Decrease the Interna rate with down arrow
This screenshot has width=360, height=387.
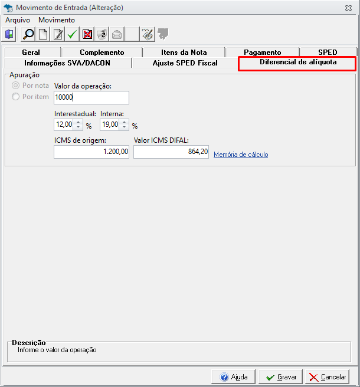(124, 127)
